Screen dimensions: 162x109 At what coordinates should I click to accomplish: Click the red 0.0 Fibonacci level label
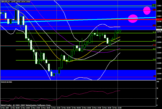point(155,76)
